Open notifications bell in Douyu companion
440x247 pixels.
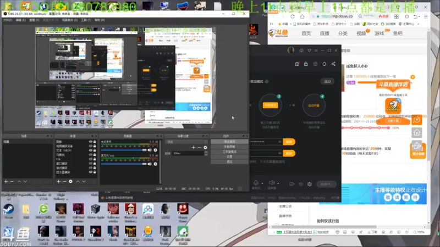(x=324, y=64)
